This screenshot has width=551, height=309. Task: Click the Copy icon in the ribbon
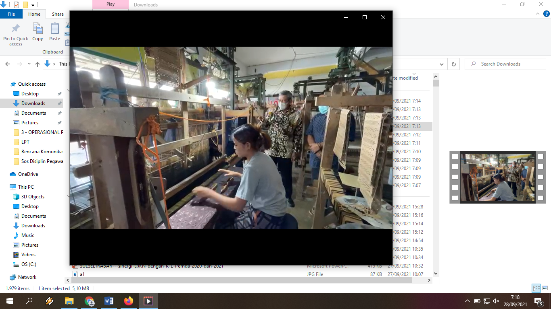click(38, 29)
